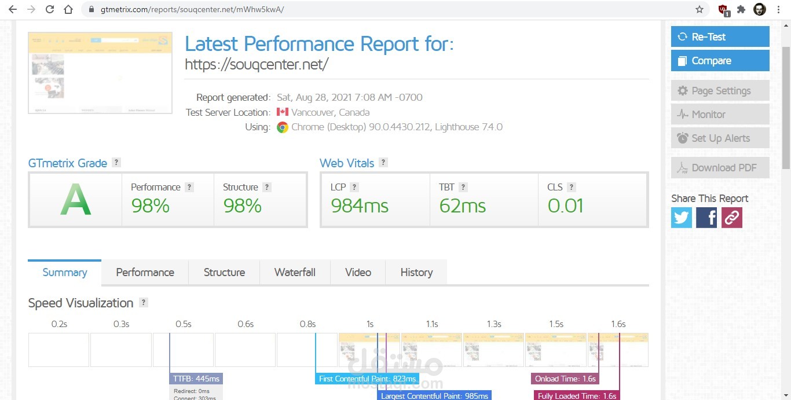Click Largest Contentful Paint: 985ms marker
791x400 pixels.
434,396
